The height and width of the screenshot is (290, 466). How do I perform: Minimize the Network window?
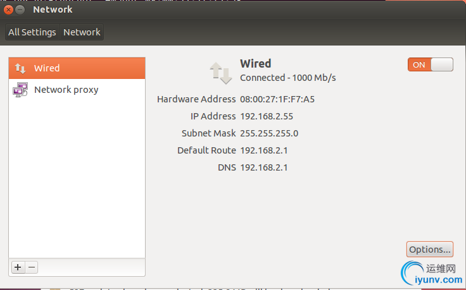coord(20,9)
